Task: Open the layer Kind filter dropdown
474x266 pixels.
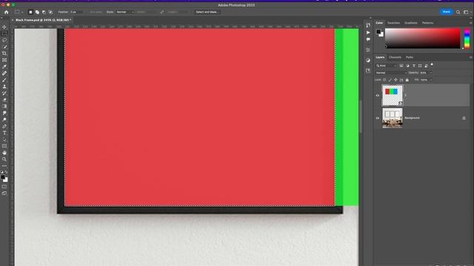Action: point(386,66)
